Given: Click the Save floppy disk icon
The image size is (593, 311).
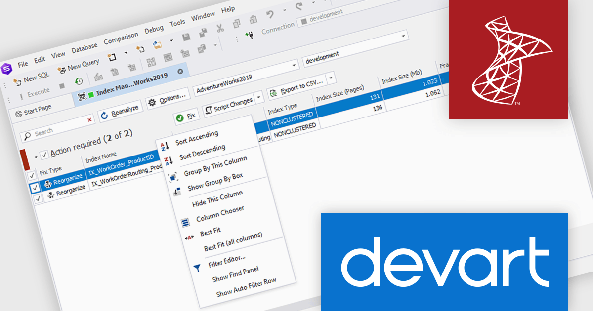Looking at the screenshot, I should 186,38.
